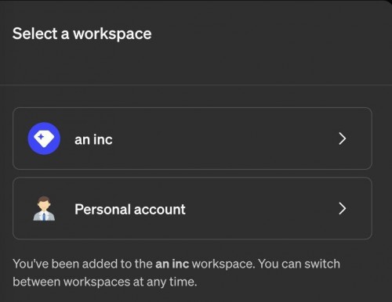Choose the workspace with the diamond logo
Image resolution: width=392 pixels, height=302 pixels.
[x=192, y=138]
